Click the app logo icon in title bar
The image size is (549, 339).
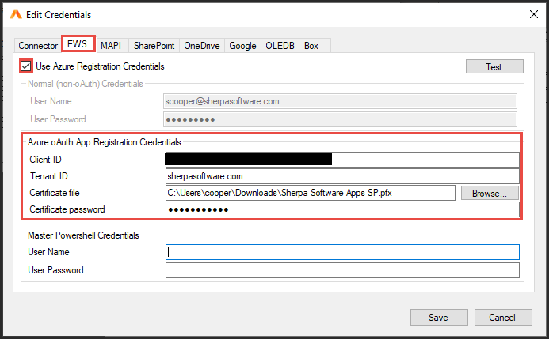[x=15, y=14]
